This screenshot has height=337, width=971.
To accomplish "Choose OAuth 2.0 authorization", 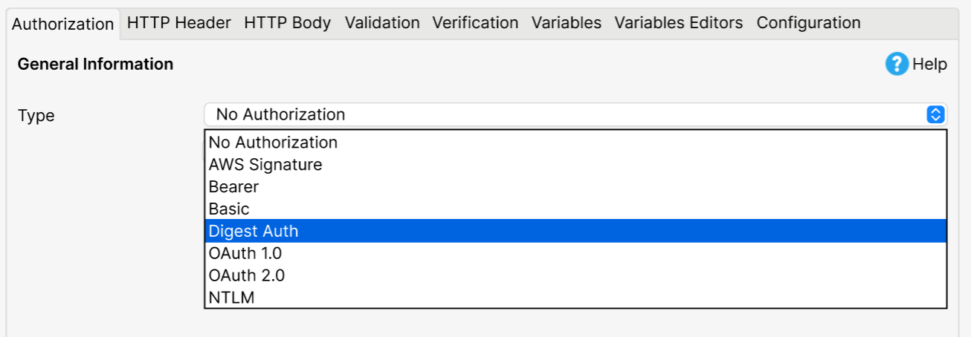I will [575, 275].
